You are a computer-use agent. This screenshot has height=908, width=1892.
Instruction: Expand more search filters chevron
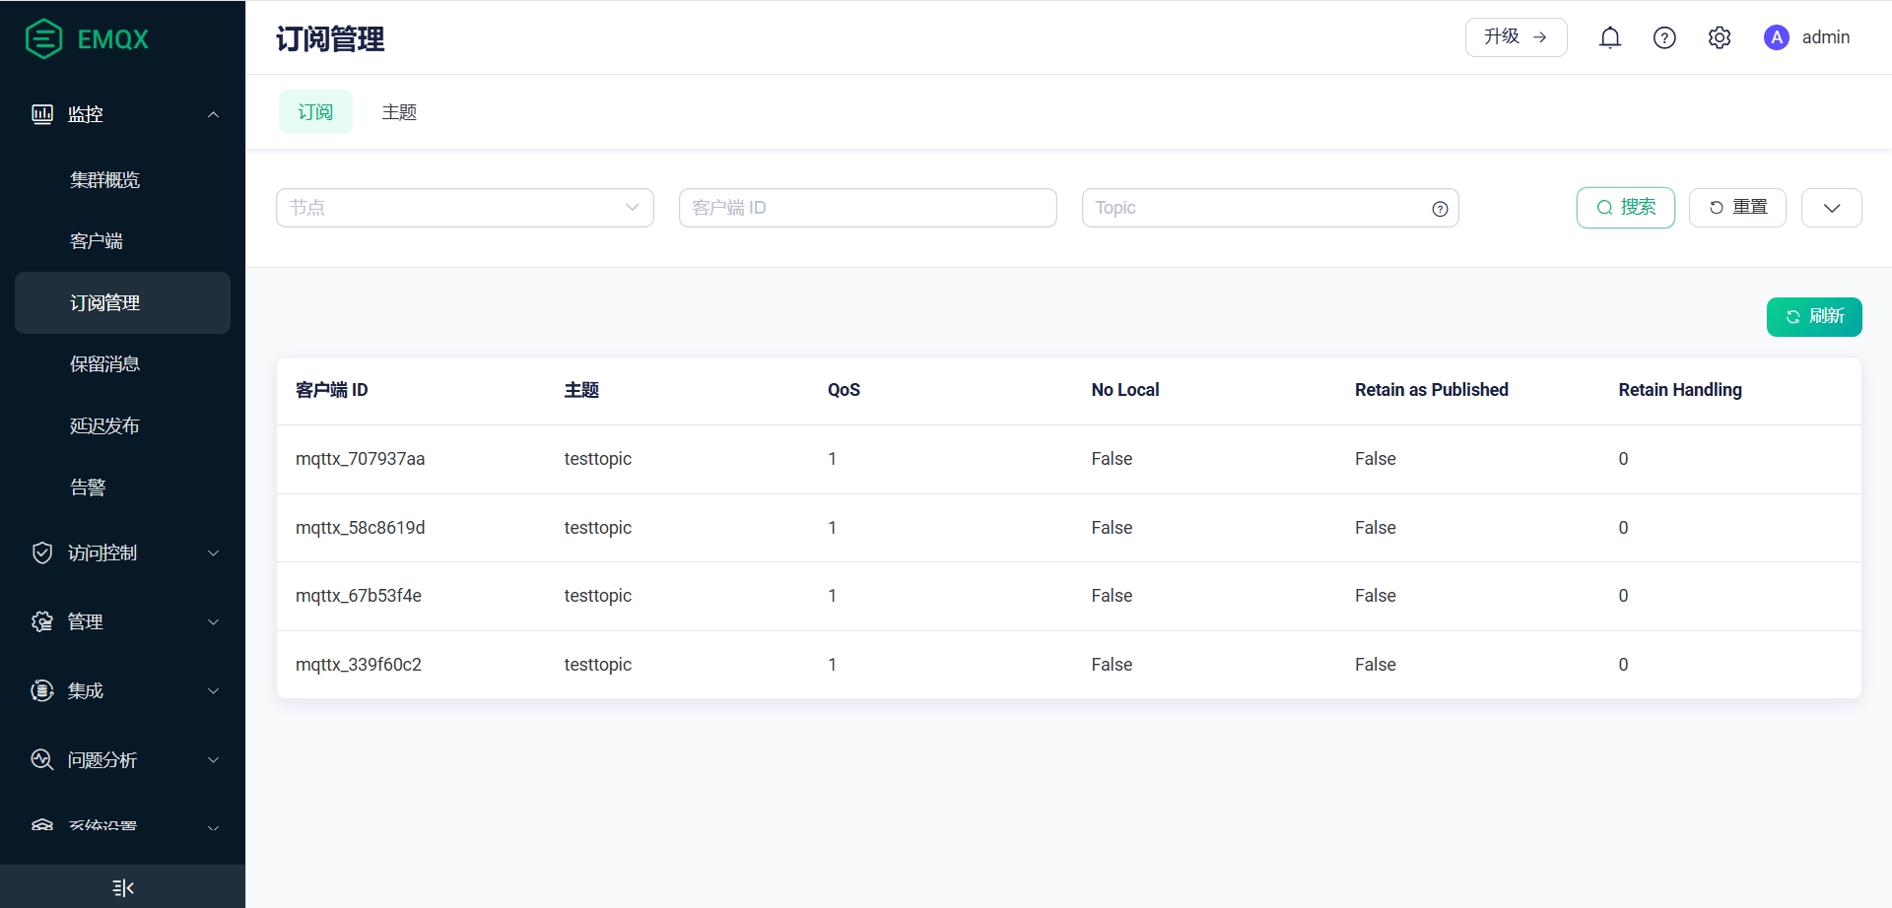pyautogui.click(x=1831, y=208)
